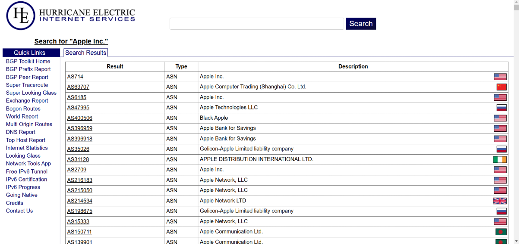521x249 pixels.
Task: Open Bogon Routes link
Action: [23, 109]
